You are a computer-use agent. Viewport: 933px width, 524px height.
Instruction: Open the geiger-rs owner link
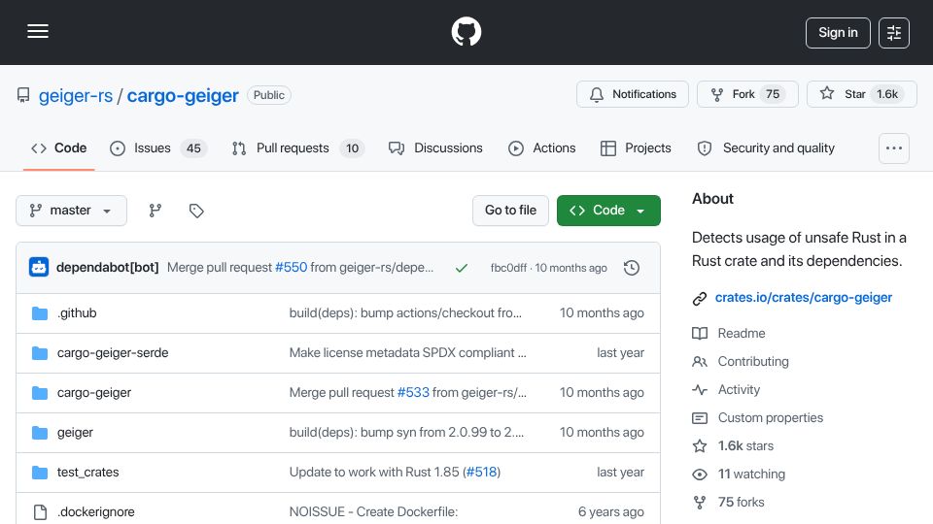(x=76, y=96)
